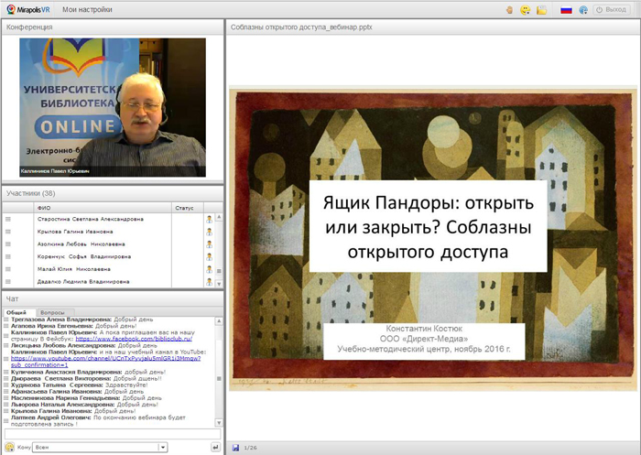Image resolution: width=641 pixels, height=455 pixels.
Task: Open the chat smiley picker icon
Action: pos(9,448)
